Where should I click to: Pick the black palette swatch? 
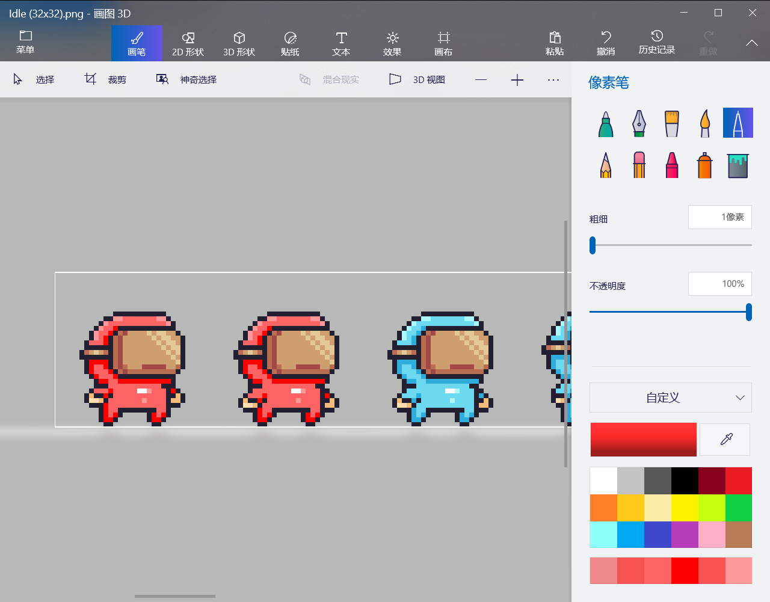[685, 481]
